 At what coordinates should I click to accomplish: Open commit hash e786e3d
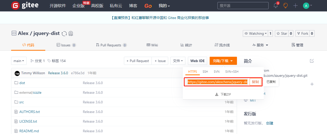pos(78,73)
